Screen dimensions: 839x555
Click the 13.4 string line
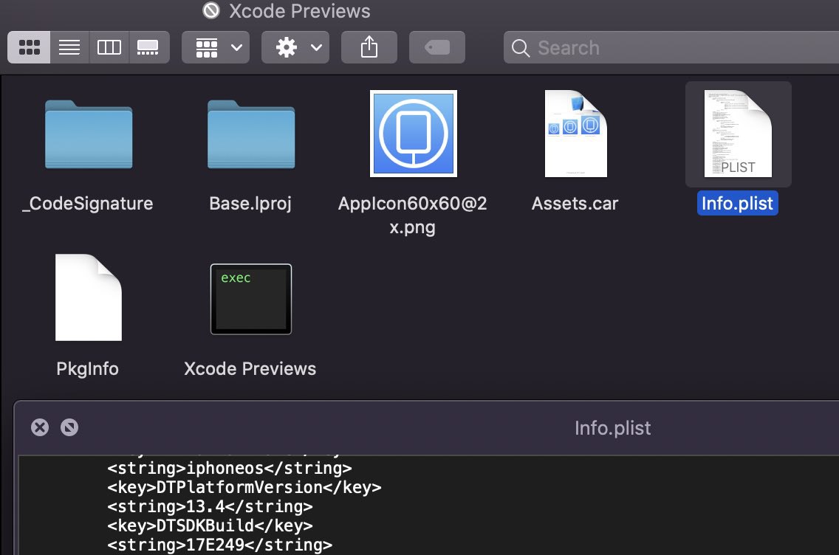(210, 506)
